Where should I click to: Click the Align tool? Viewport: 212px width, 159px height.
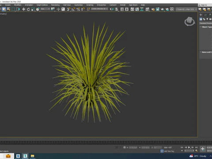pyautogui.click(x=117, y=9)
